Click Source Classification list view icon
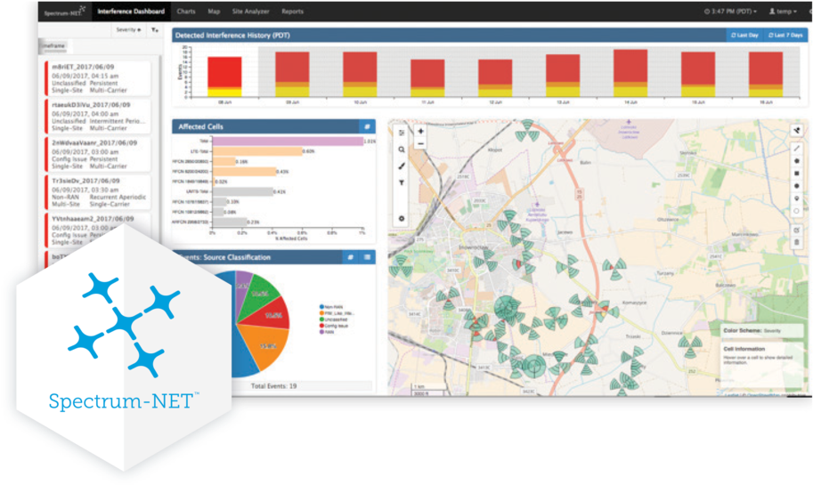This screenshot has height=485, width=813. coord(367,257)
